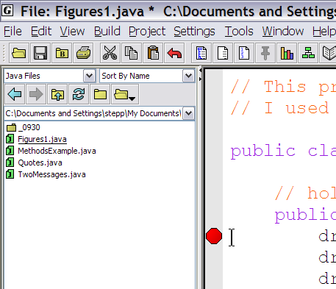The height and width of the screenshot is (289, 336).
Task: Open the Sort By Name dropdown
Action: [x=188, y=76]
